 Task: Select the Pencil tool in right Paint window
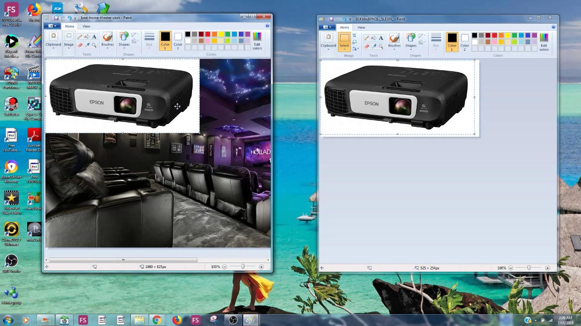click(367, 38)
